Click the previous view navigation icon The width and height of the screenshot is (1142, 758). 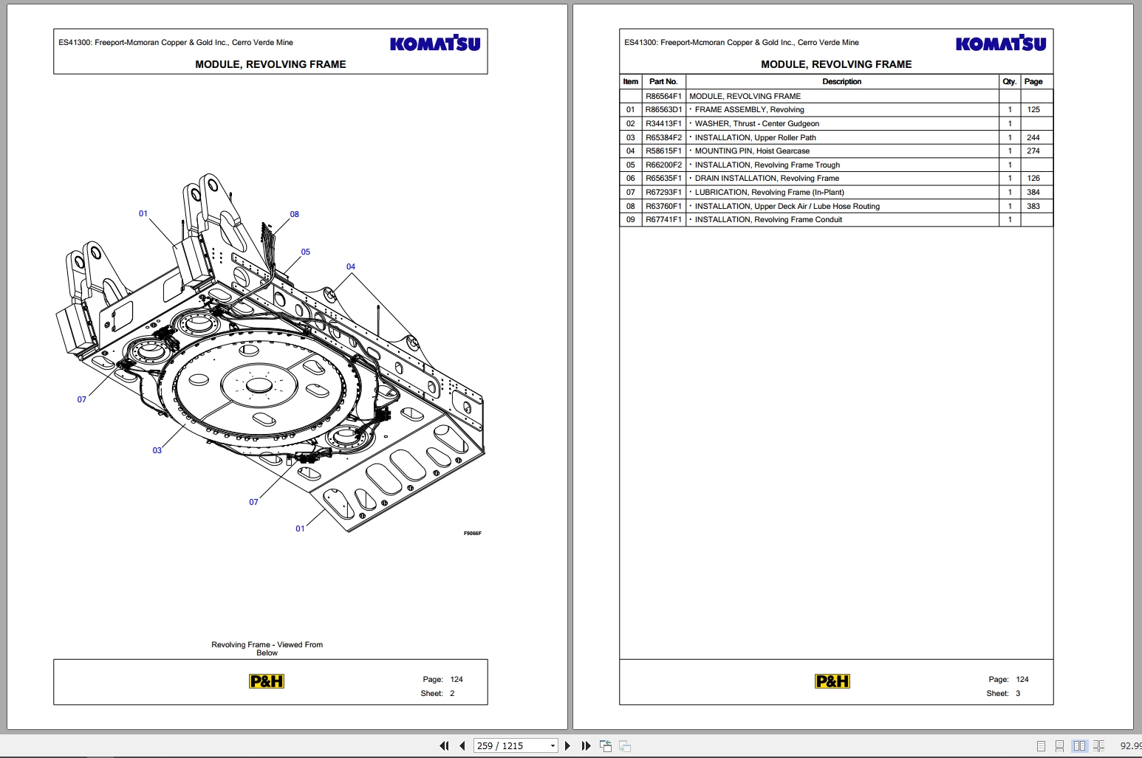point(606,745)
